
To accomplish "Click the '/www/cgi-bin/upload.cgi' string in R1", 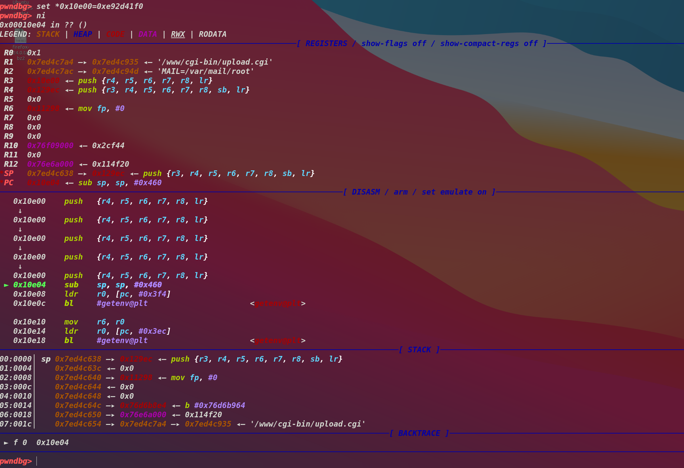I will pyautogui.click(x=215, y=62).
